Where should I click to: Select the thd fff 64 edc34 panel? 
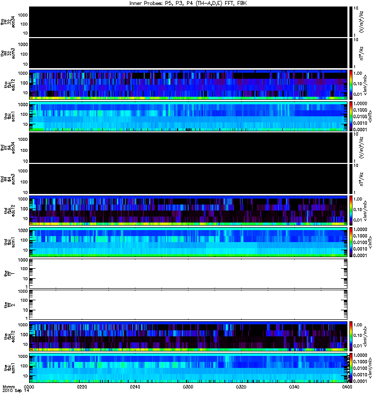coord(189,147)
